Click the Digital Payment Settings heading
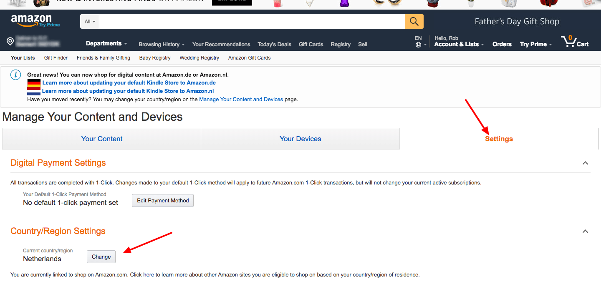 click(58, 163)
